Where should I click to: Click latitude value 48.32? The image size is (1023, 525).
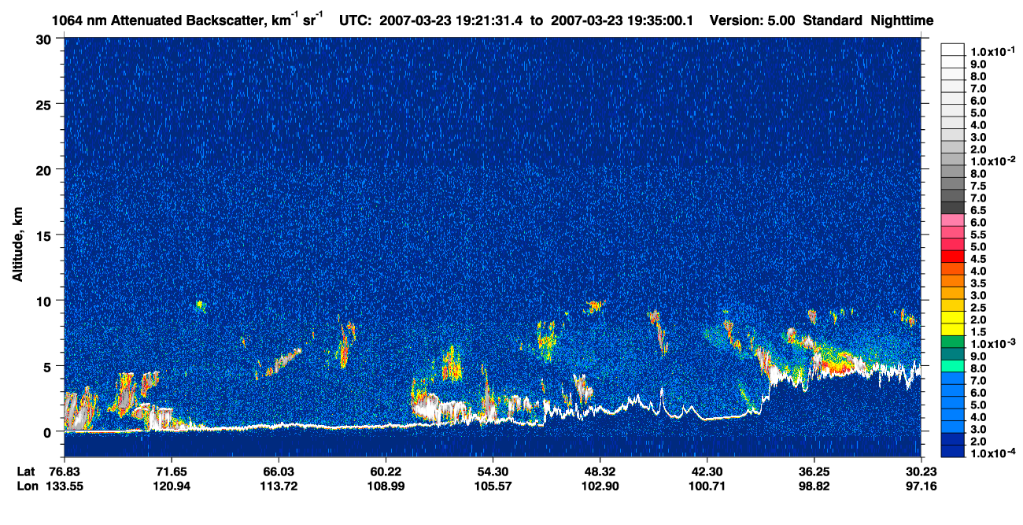(x=600, y=471)
